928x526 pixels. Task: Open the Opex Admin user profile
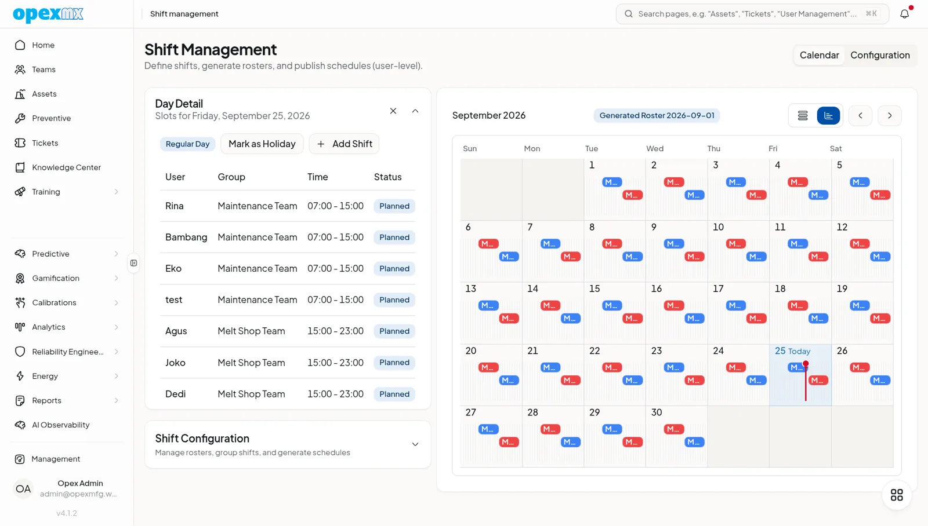coord(67,488)
